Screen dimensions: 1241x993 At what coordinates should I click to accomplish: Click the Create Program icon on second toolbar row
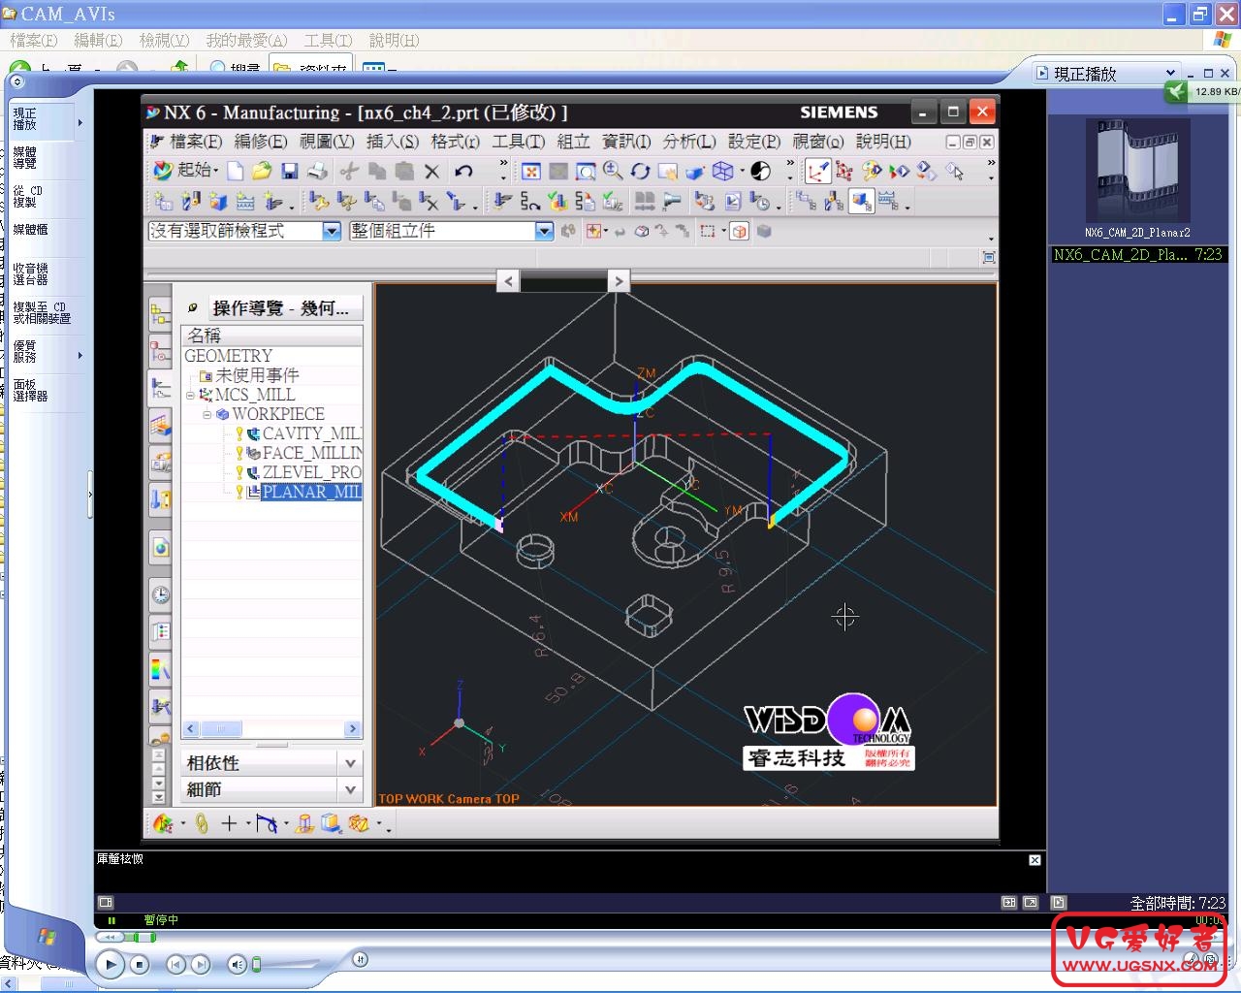pyautogui.click(x=164, y=202)
